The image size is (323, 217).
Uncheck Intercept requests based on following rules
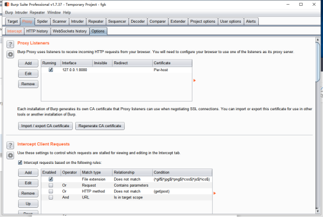click(x=20, y=163)
